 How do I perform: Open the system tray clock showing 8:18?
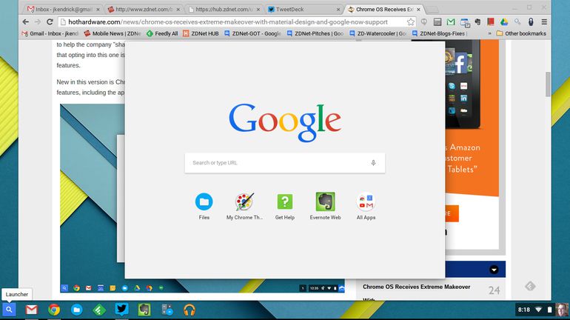(524, 310)
